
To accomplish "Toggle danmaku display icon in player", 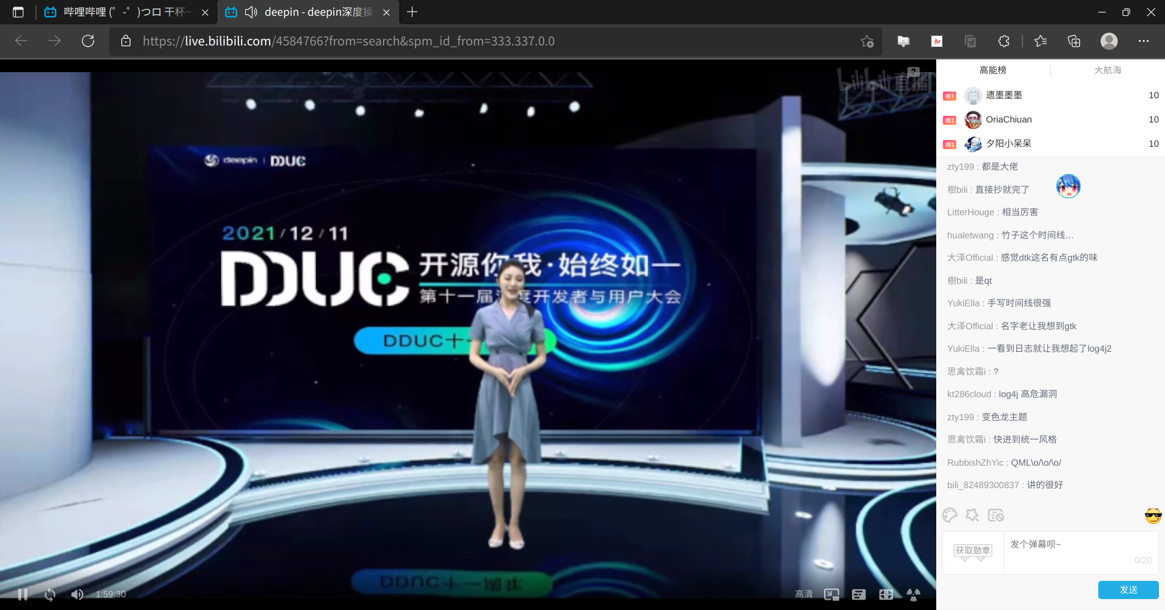I will tap(859, 594).
